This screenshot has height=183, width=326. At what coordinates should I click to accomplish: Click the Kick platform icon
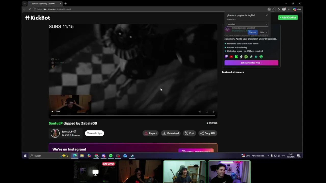tap(236, 57)
